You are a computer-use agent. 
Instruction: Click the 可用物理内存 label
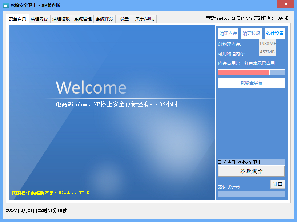pyautogui.click(x=232, y=53)
